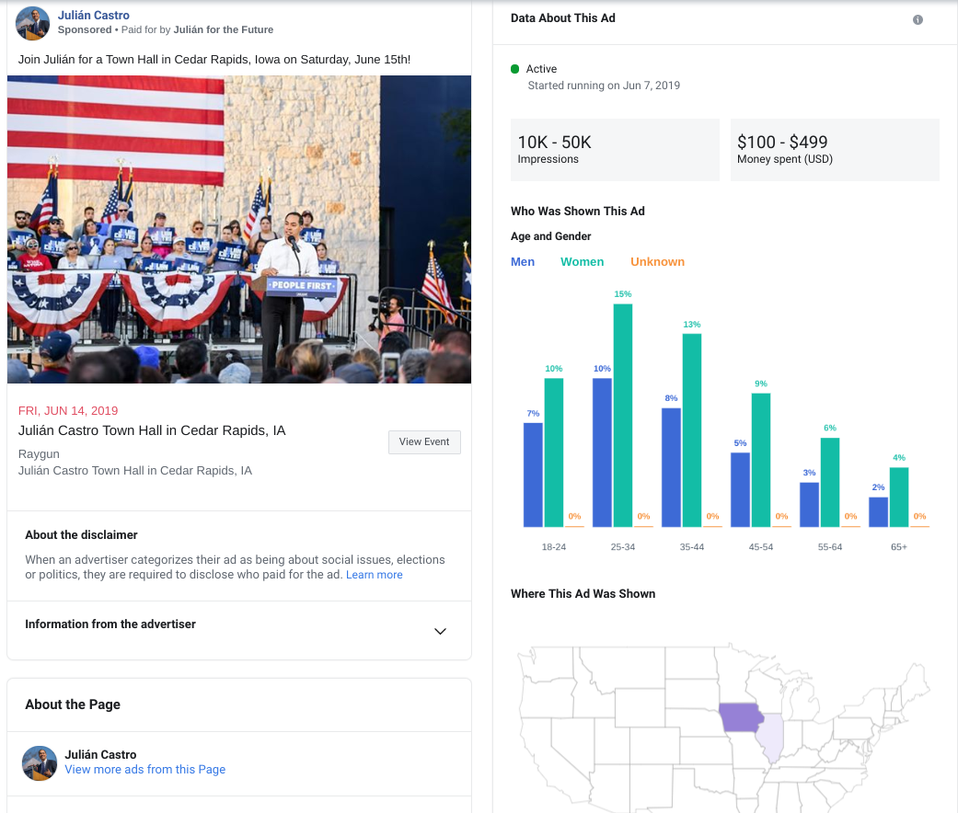958x813 pixels.
Task: Click the Unknown legend label
Action: click(x=657, y=262)
